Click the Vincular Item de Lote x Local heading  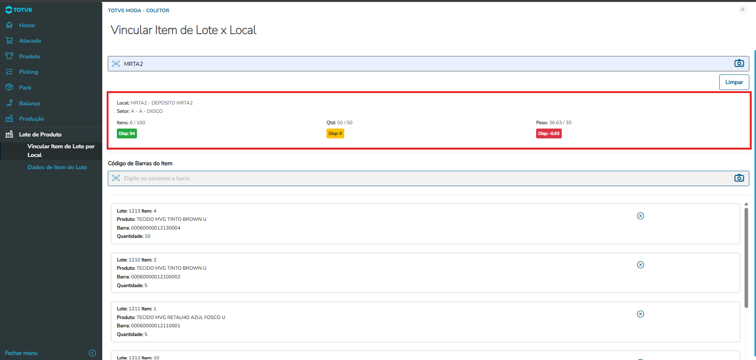[x=184, y=30]
